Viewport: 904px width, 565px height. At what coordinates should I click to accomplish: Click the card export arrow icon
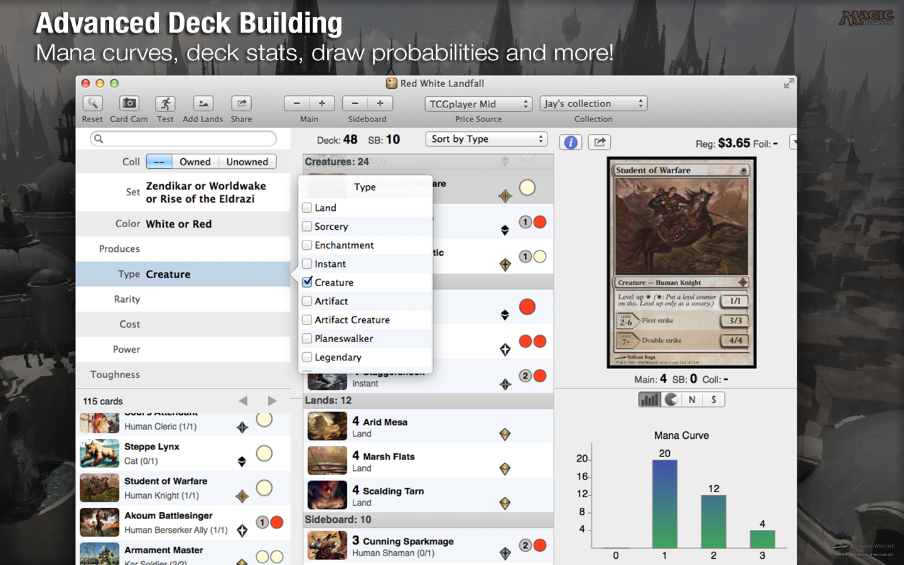(x=600, y=143)
